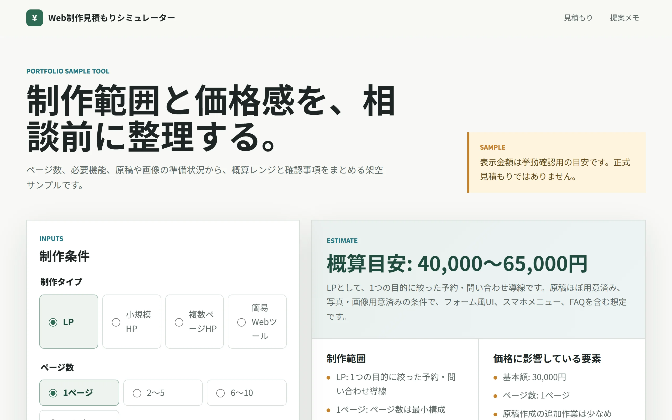Click the 制作範囲 heading
Image resolution: width=672 pixels, height=420 pixels.
click(x=346, y=359)
